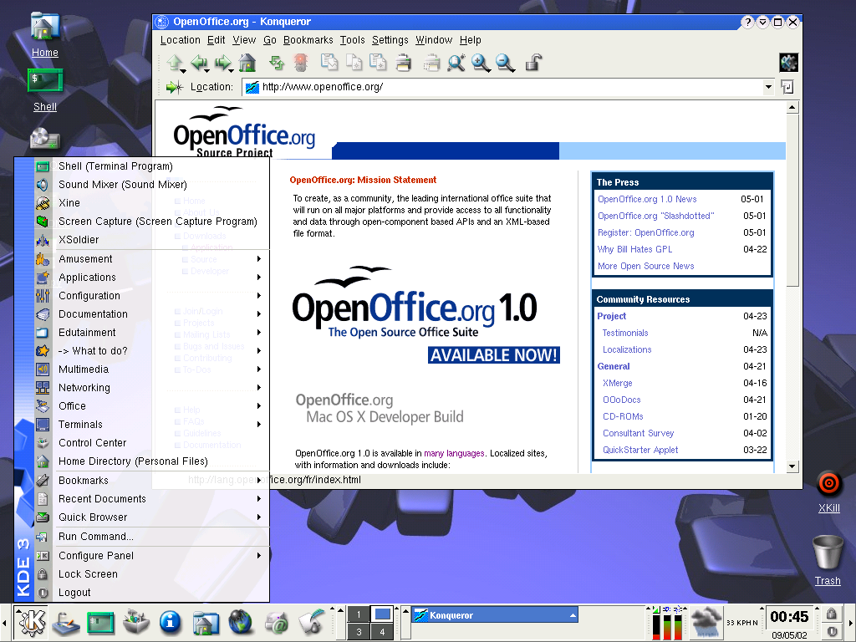Open the location URL history dropdown

click(769, 87)
